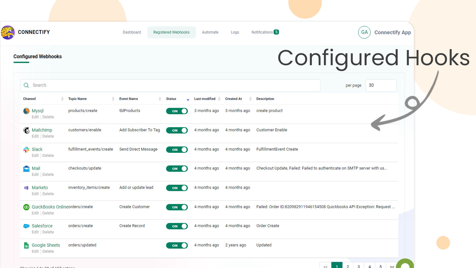Sort by Topic Name column arrows
Screen dimensions: 476x268
(x=113, y=99)
